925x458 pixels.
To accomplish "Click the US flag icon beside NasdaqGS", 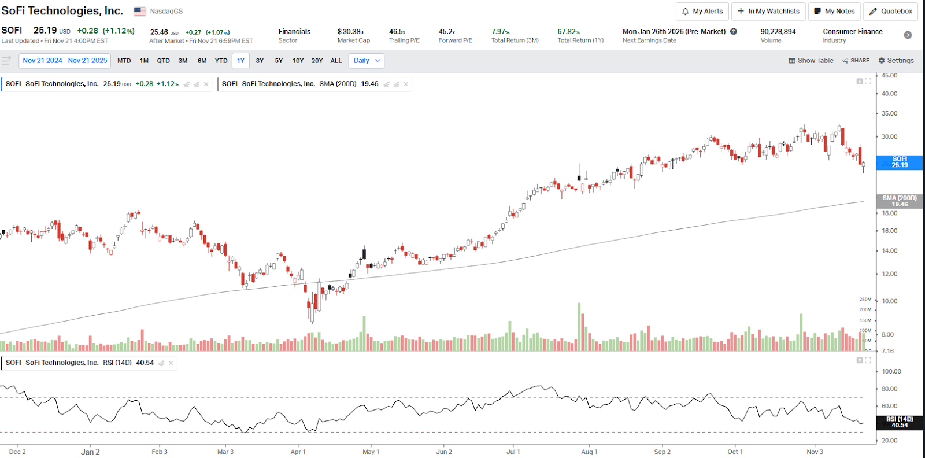I will click(x=140, y=12).
